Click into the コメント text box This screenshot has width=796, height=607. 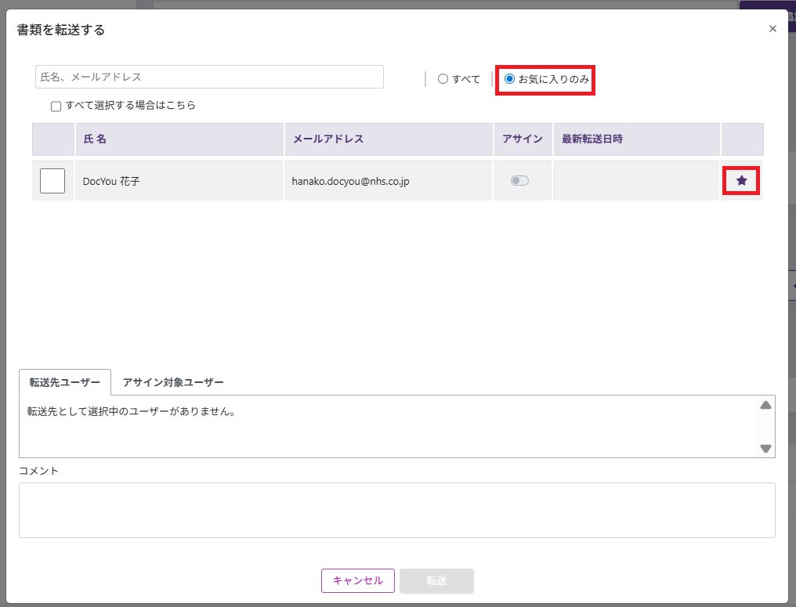pyautogui.click(x=396, y=510)
